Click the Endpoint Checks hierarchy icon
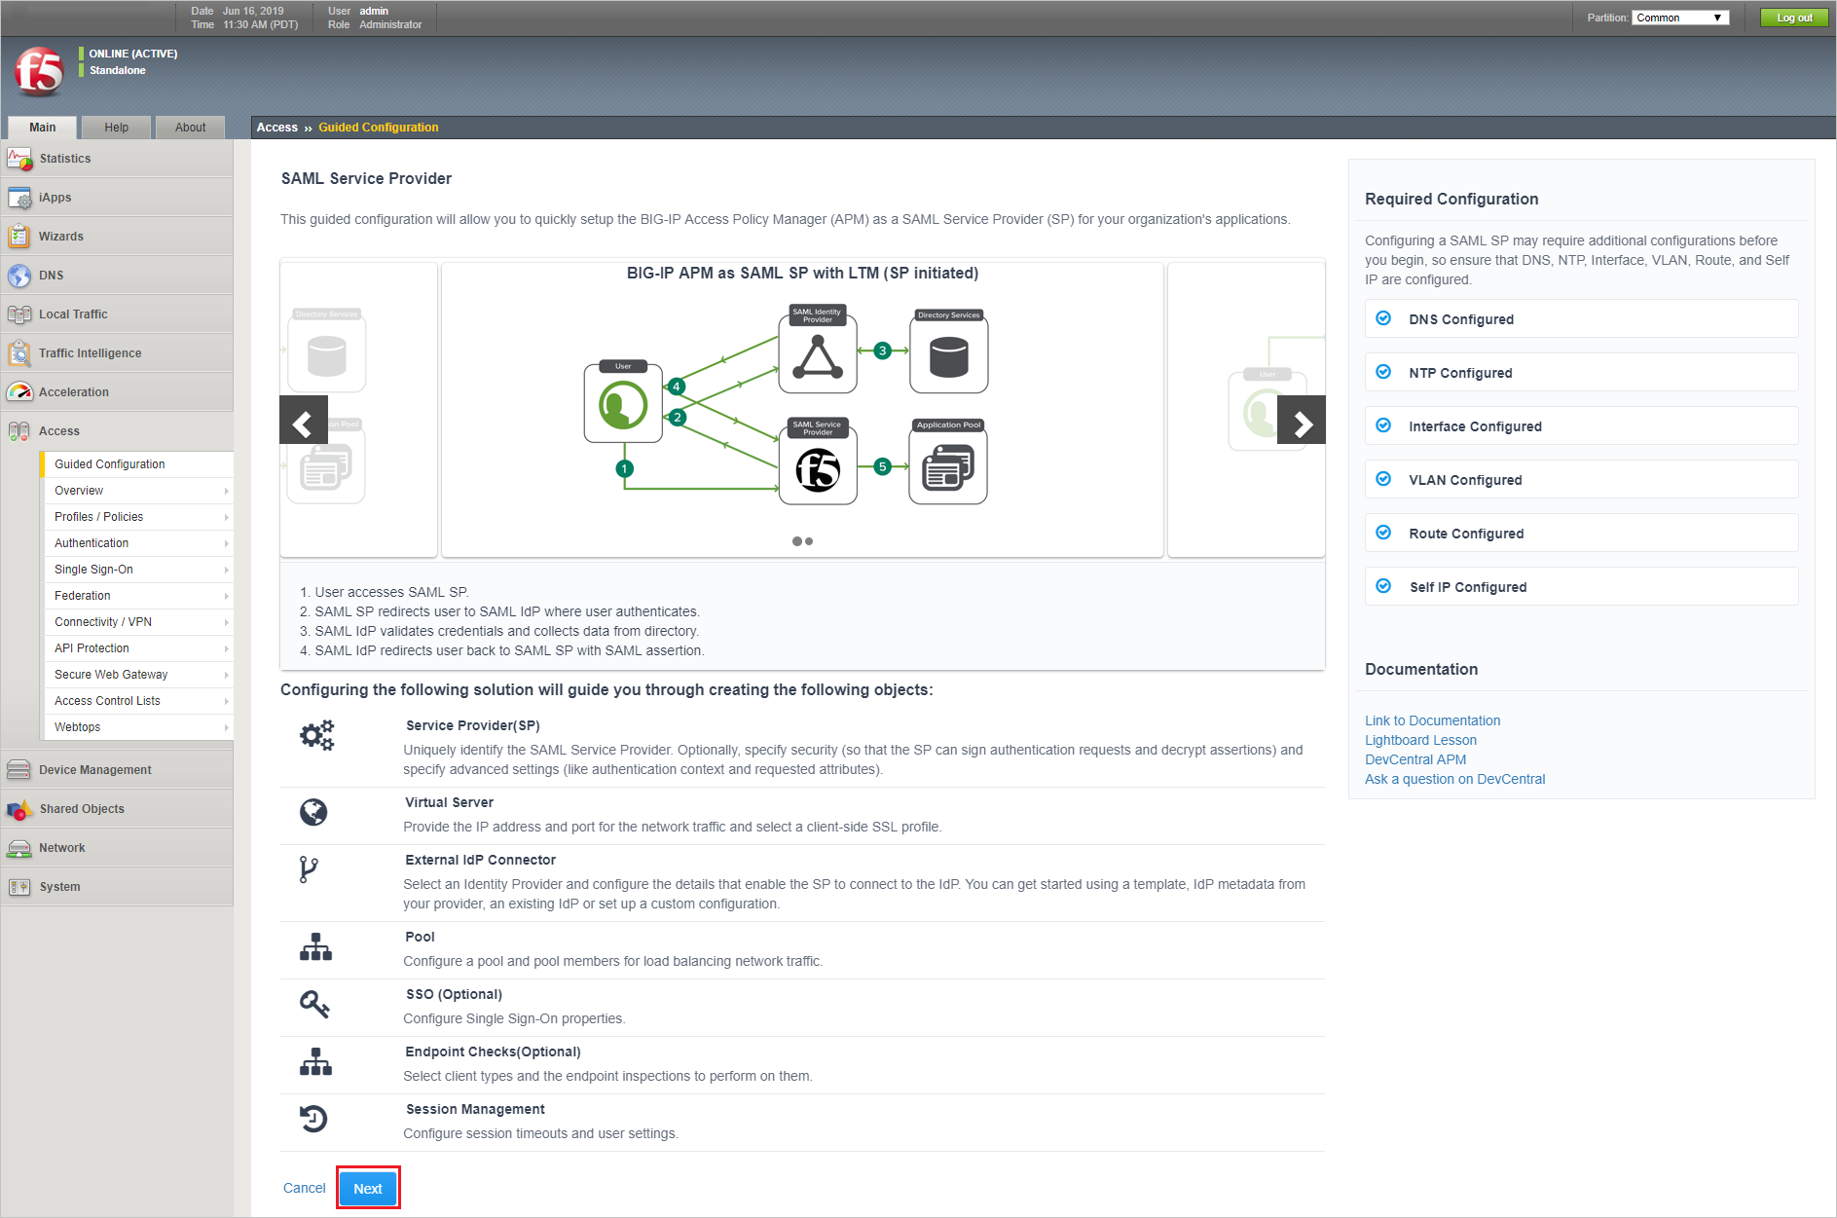This screenshot has height=1218, width=1837. click(x=315, y=1061)
